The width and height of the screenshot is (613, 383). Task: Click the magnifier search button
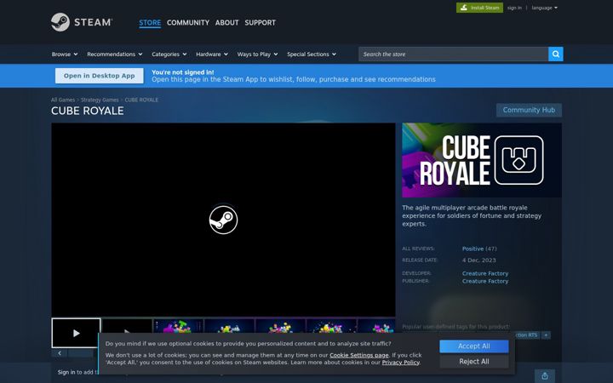click(x=555, y=54)
